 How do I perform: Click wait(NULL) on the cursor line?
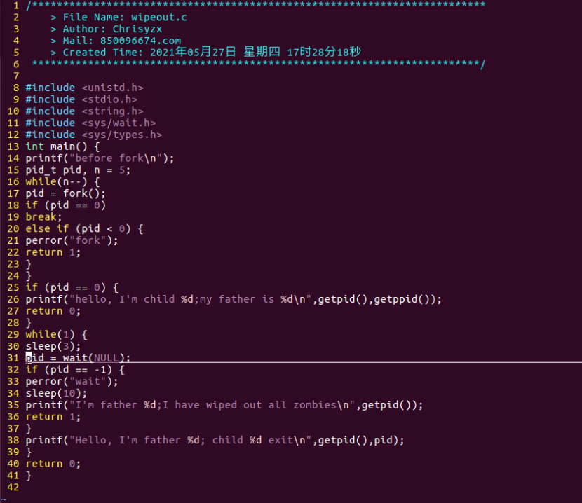(93, 358)
